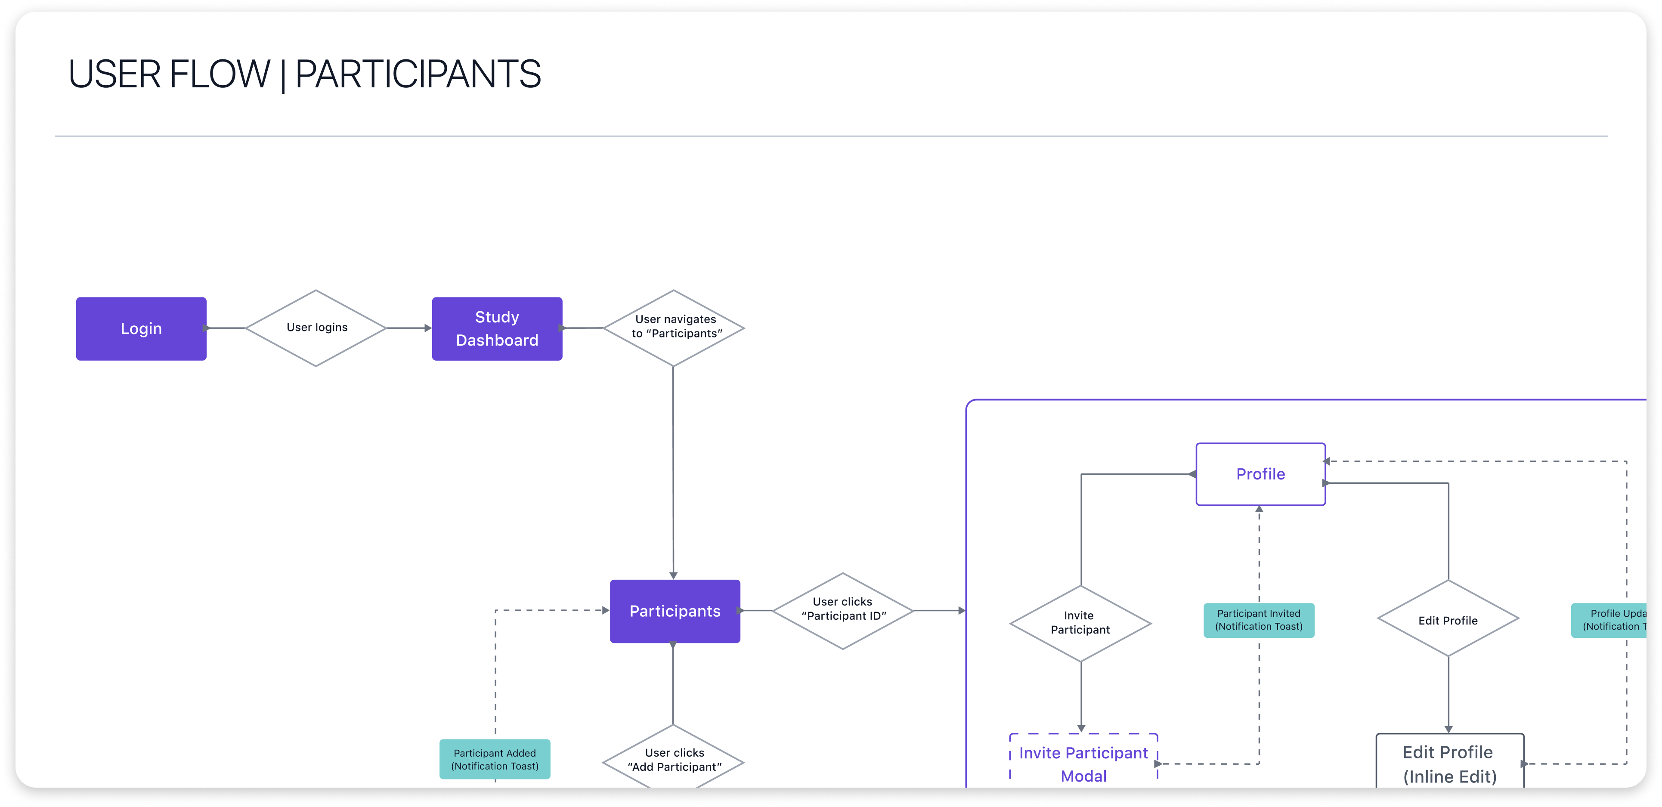Select the Invite Participant diamond
This screenshot has height=807, width=1662.
(x=1080, y=622)
